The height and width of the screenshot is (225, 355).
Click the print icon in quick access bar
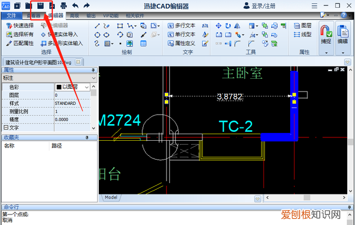click(64, 6)
